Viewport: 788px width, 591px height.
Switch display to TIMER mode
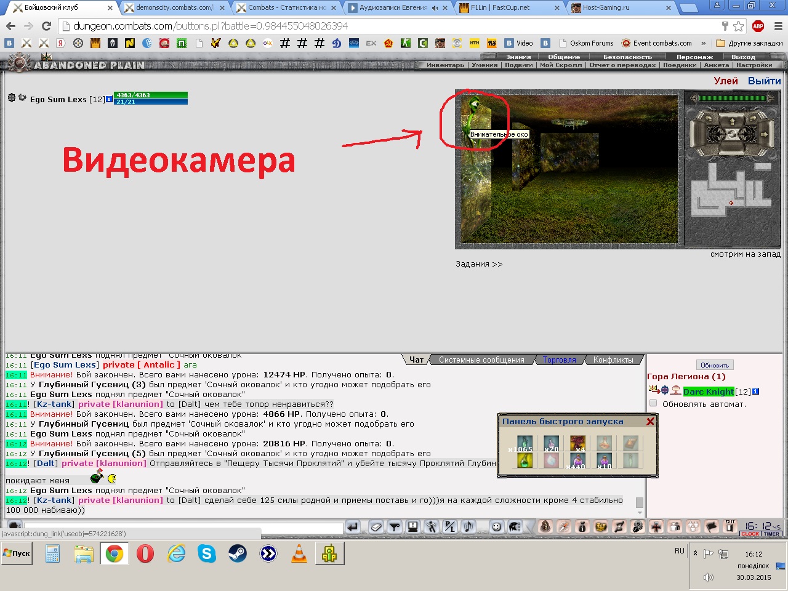tap(772, 534)
